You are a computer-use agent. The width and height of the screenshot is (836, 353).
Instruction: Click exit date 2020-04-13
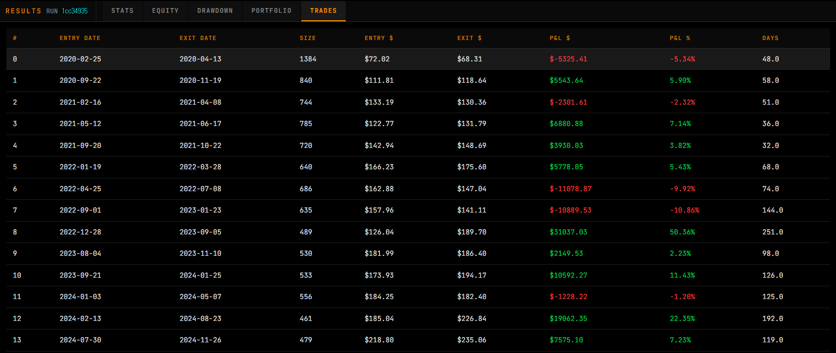pos(200,59)
